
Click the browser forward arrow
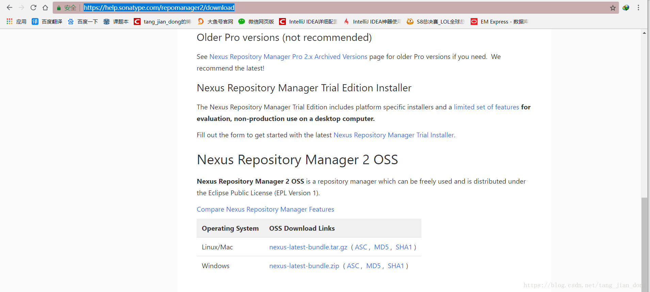click(x=21, y=7)
